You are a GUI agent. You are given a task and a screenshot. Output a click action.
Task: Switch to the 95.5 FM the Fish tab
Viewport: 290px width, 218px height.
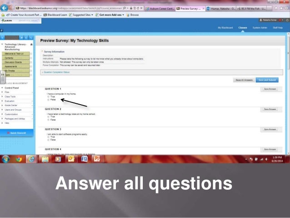coord(251,9)
